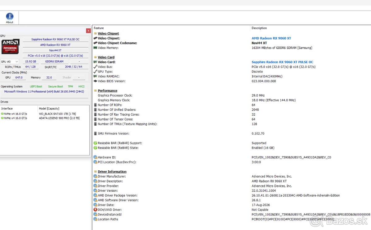Viewport: 371px width, 230px height.
Task: Click the icon beside Number Of Ray Tracing Cores
Action: [x=95, y=114]
